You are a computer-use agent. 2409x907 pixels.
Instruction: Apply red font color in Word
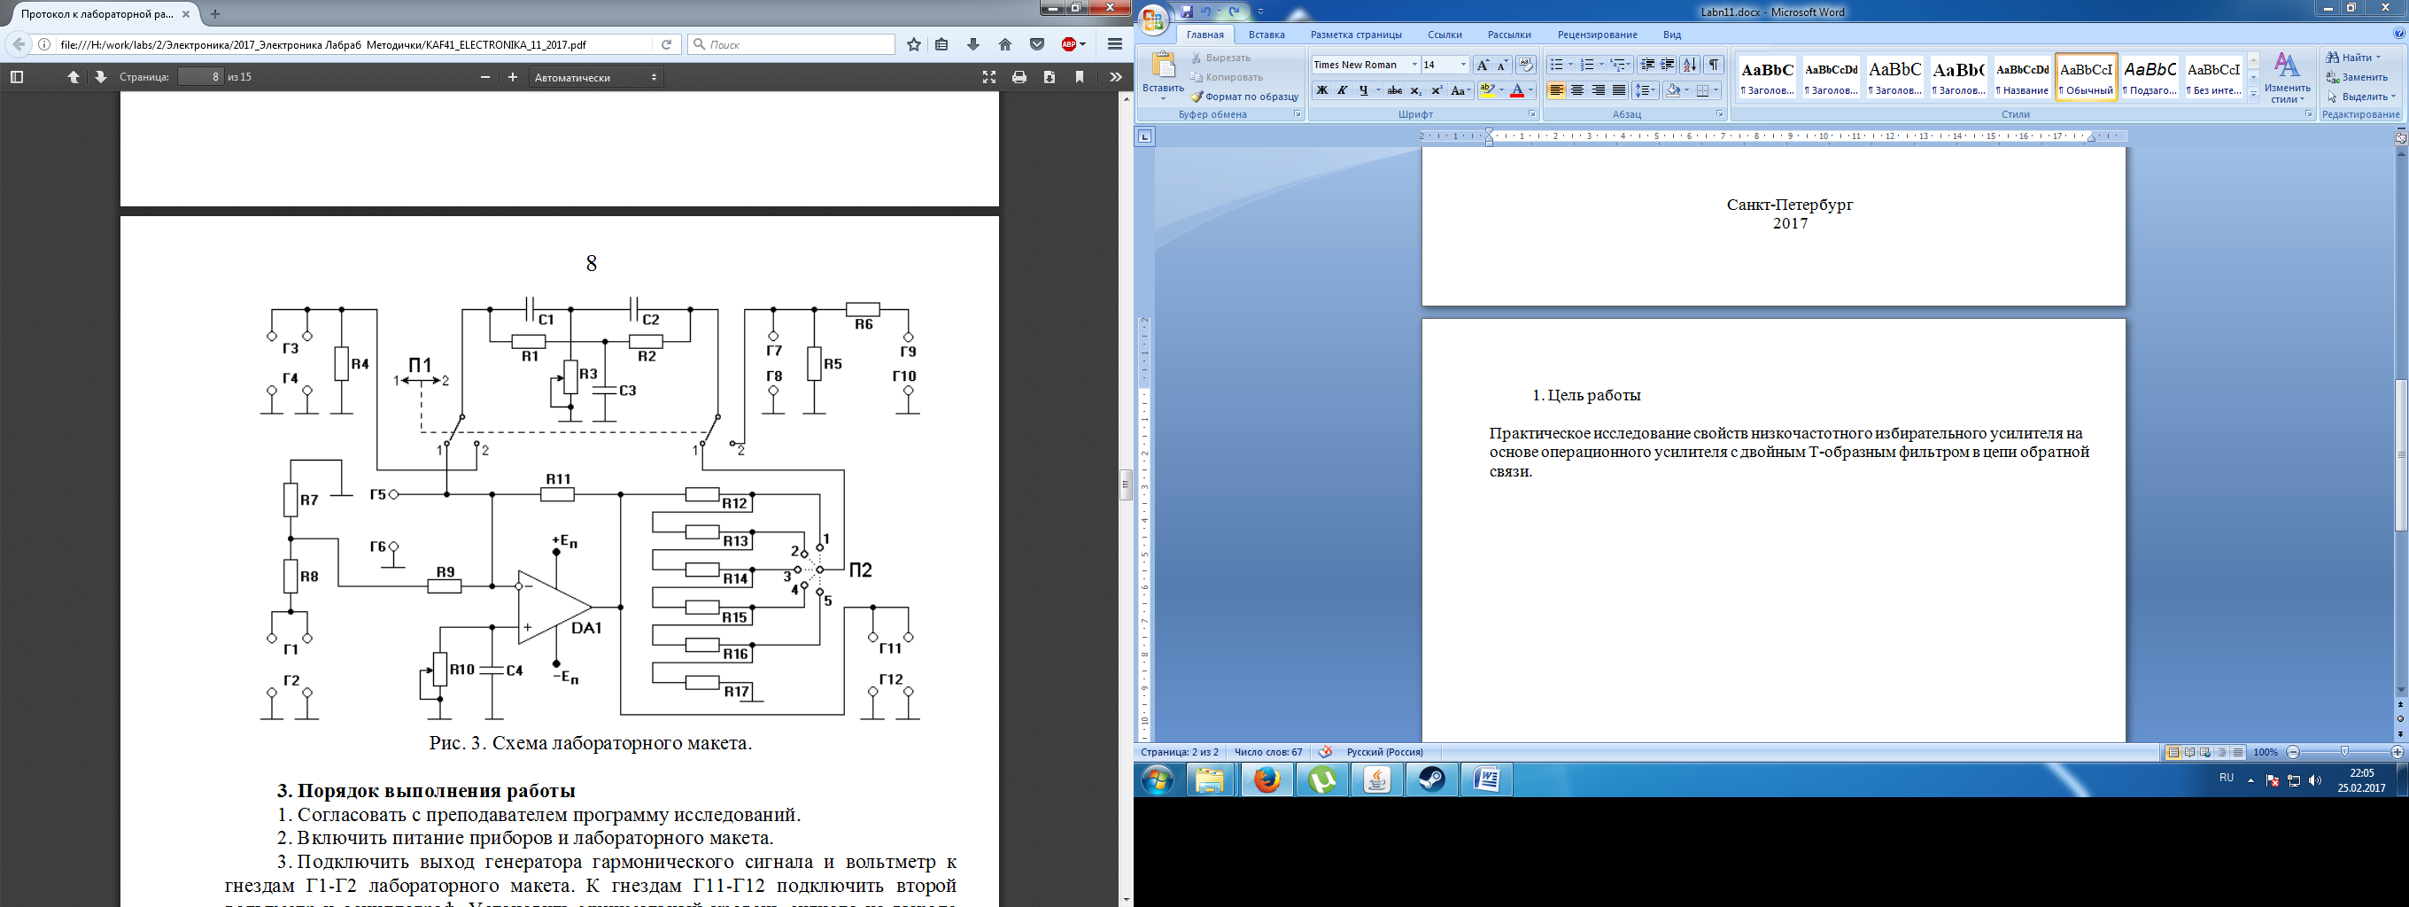tap(1517, 90)
